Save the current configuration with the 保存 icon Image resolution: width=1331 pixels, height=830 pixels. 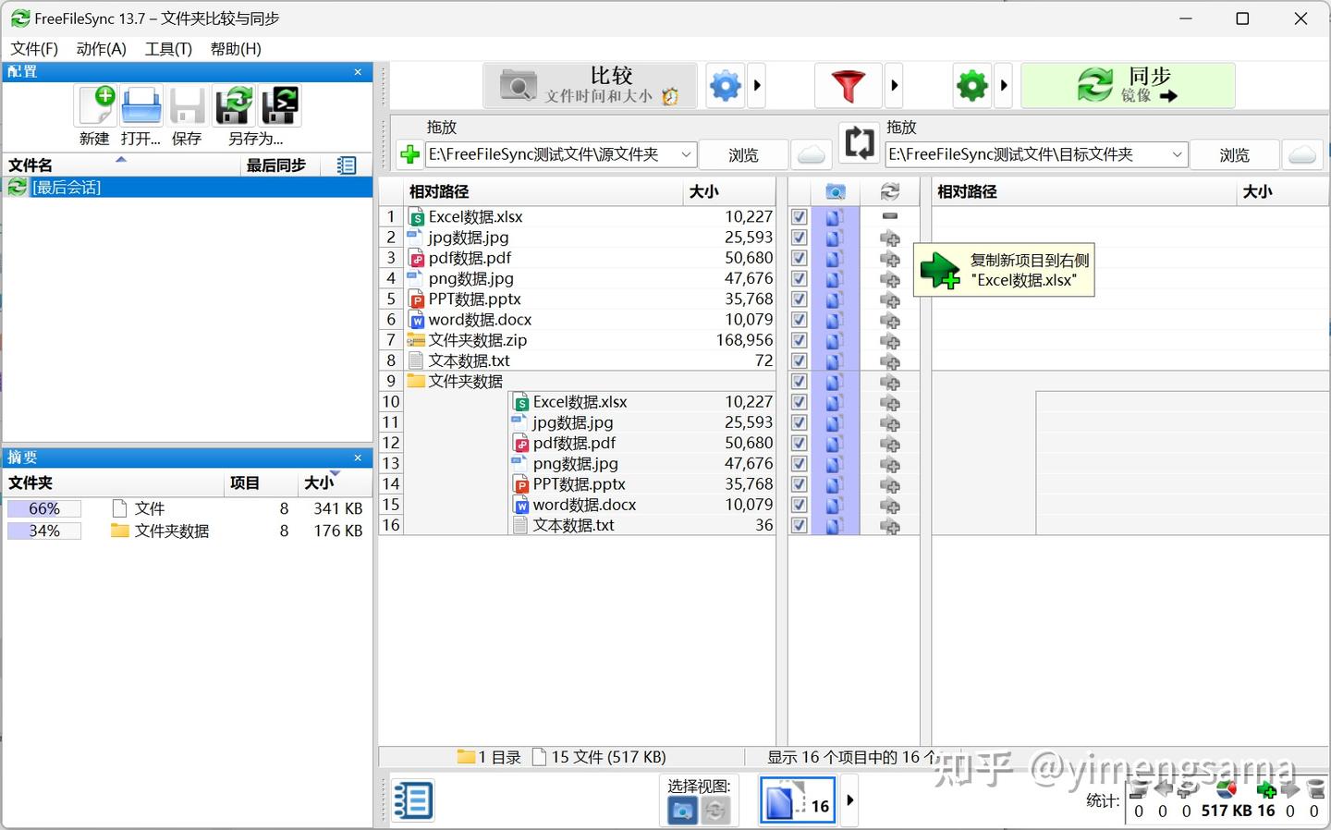pos(187,104)
